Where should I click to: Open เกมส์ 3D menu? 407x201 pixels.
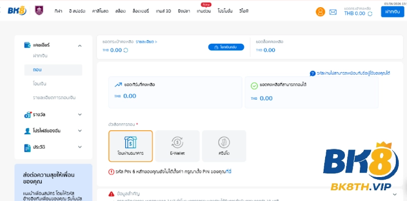click(163, 11)
